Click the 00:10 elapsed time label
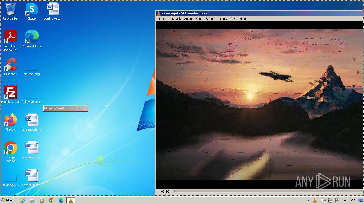 tap(165, 192)
